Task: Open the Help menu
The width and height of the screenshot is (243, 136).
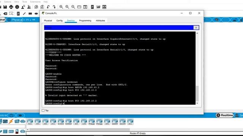Action: click(x=46, y=2)
